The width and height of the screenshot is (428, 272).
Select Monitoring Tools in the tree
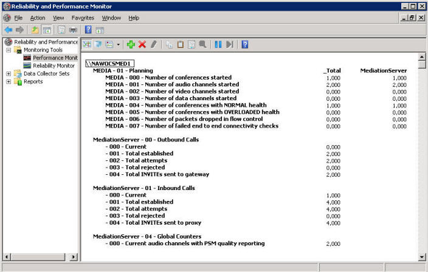click(x=43, y=50)
